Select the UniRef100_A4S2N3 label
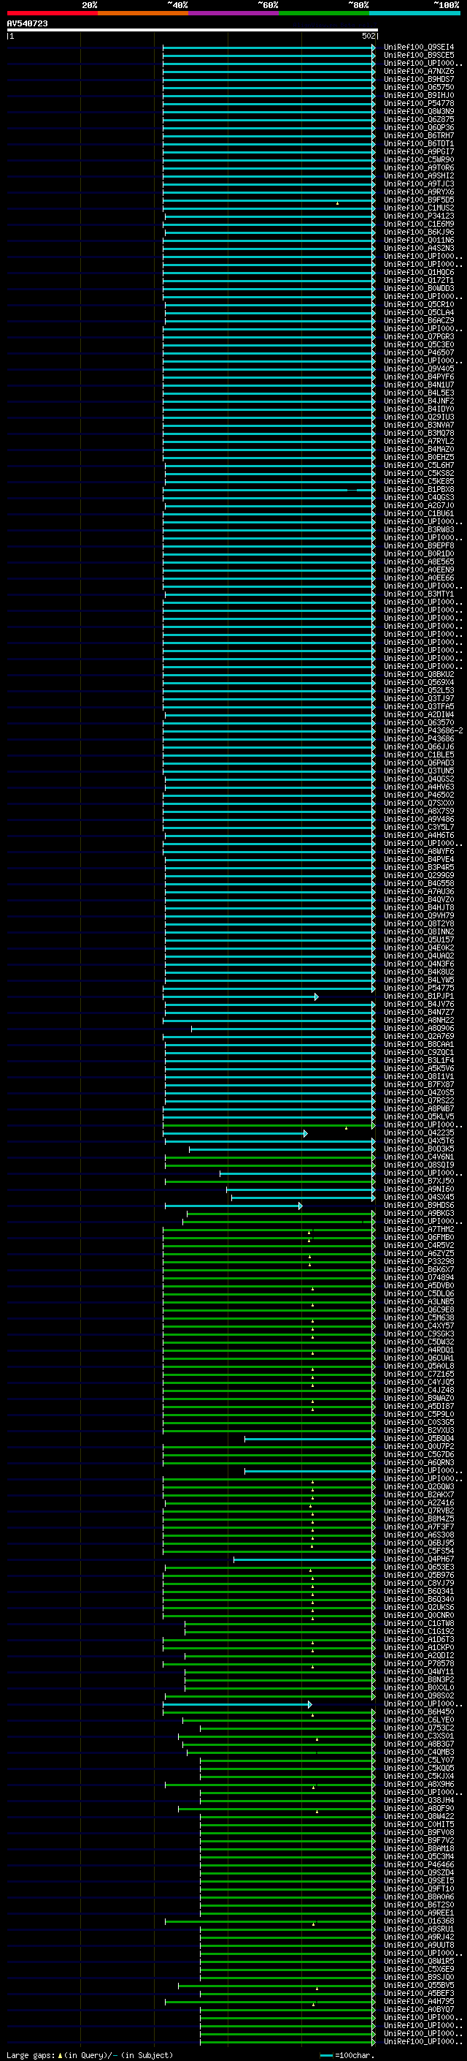The width and height of the screenshot is (467, 2061). (419, 248)
